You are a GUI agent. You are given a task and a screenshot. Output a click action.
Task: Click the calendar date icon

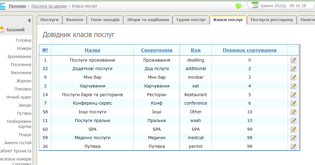point(255,5)
